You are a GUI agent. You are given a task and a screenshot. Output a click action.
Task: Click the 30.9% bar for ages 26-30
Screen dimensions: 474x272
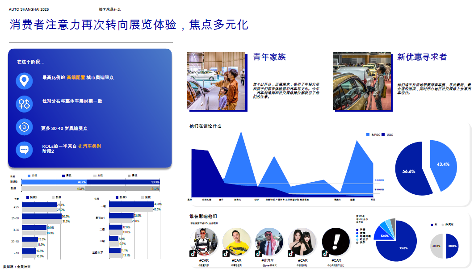(42, 216)
